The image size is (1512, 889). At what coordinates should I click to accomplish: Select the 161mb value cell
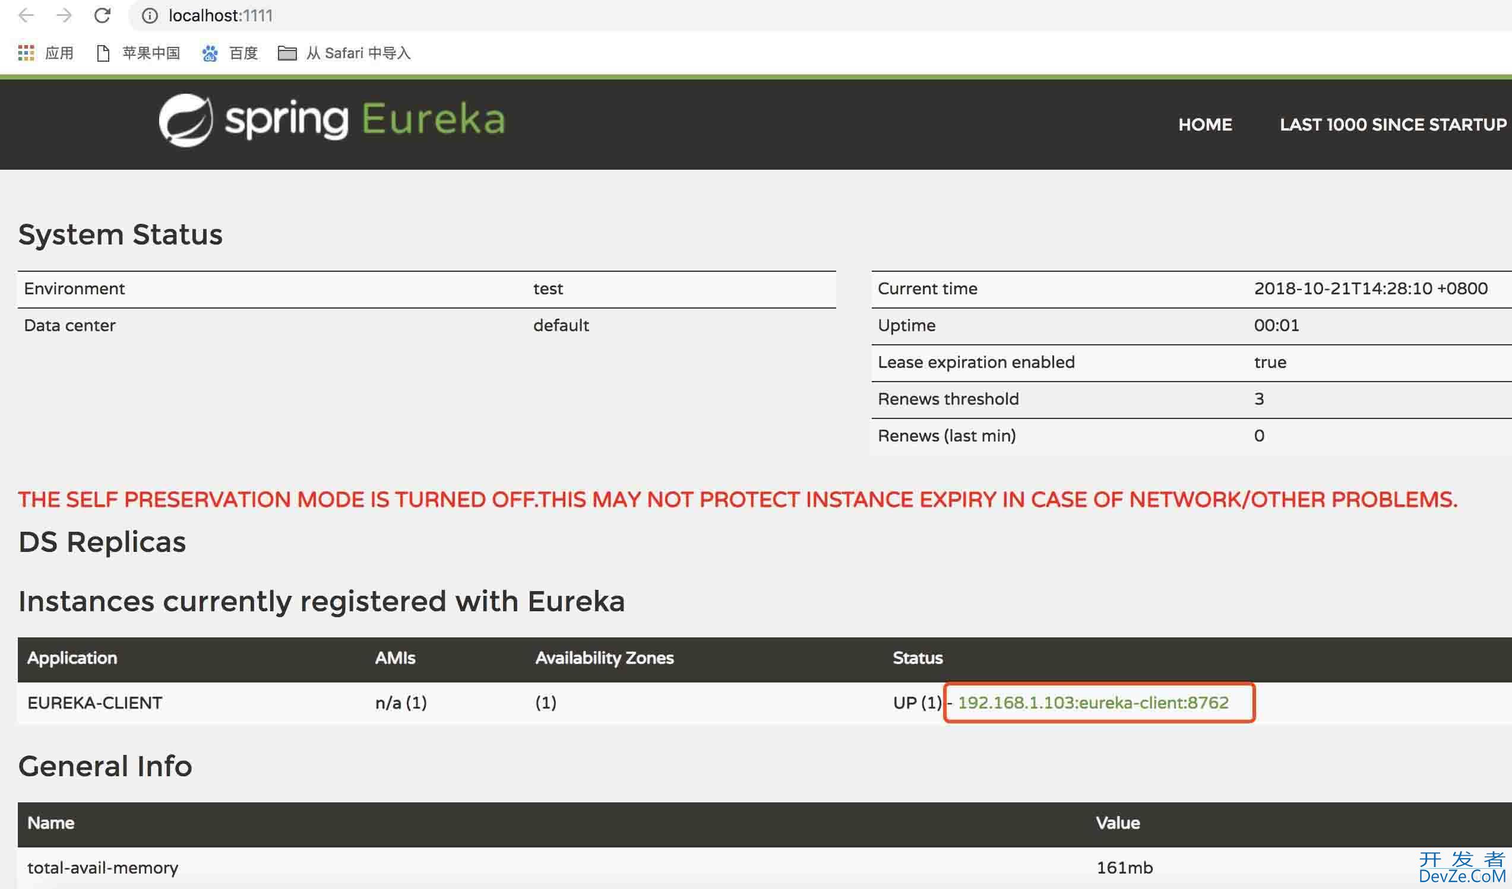1124,868
